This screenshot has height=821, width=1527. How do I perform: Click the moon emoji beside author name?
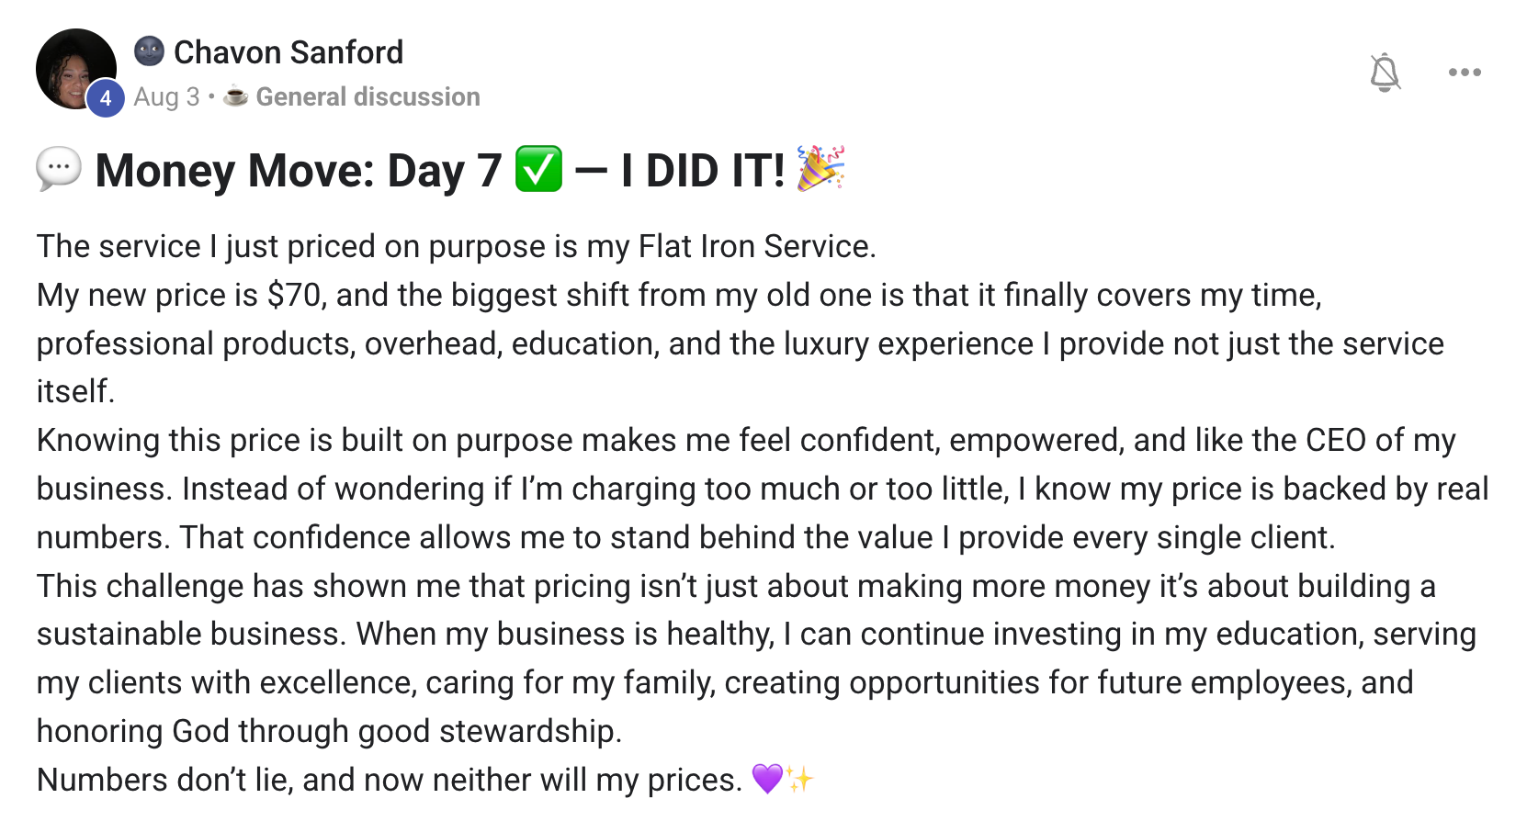pyautogui.click(x=149, y=51)
